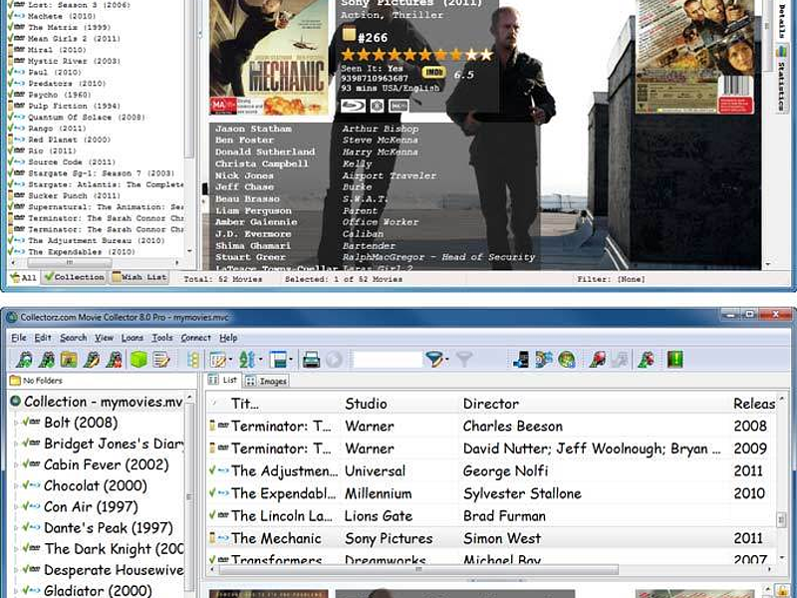This screenshot has width=797, height=598.
Task: Open the Connect menu
Action: pyautogui.click(x=195, y=338)
